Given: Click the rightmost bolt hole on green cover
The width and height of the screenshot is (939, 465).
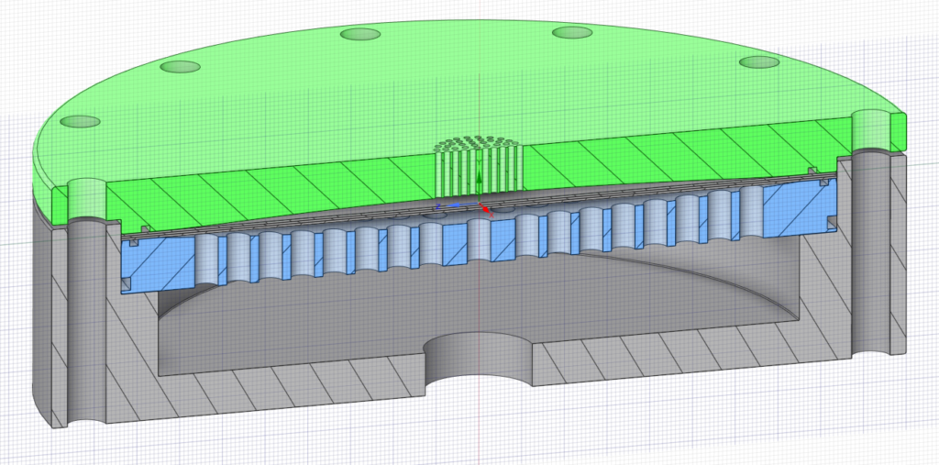Looking at the screenshot, I should pos(758,62).
